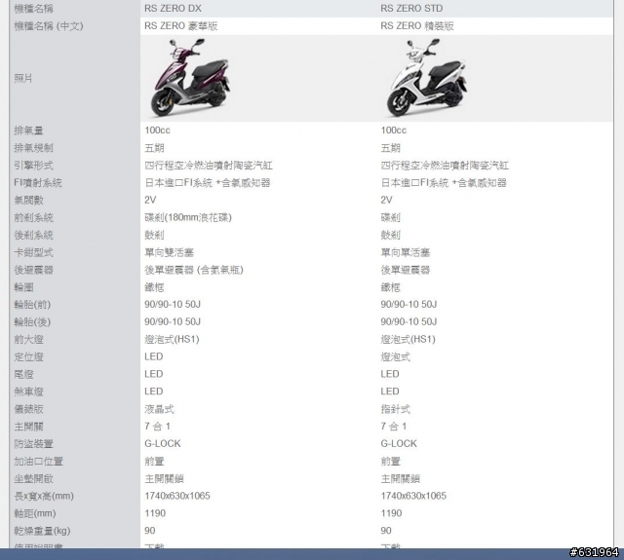
Task: Select the STD value '日本進口FI系統 +含氧感知器'
Action: tap(444, 183)
